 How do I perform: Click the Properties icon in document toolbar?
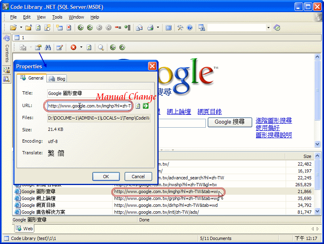[38, 47]
